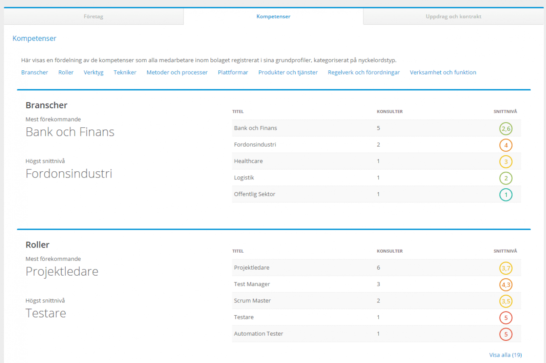Screen dimensions: 546x363
Task: Click the Produkter och tjänster link
Action: (288, 72)
